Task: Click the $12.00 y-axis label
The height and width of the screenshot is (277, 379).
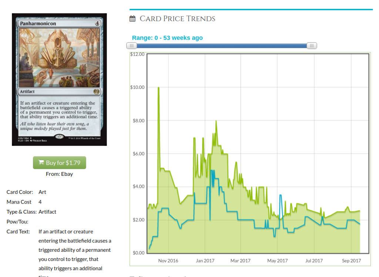Action: coord(137,54)
